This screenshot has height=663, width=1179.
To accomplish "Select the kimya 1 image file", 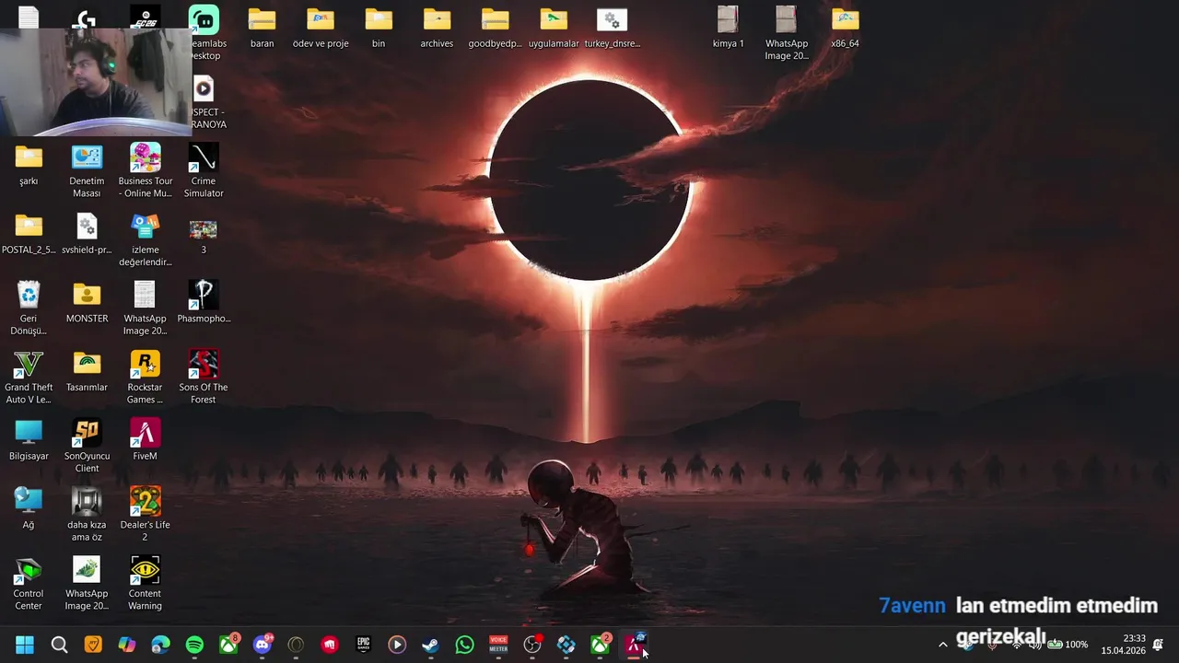I will click(x=728, y=28).
